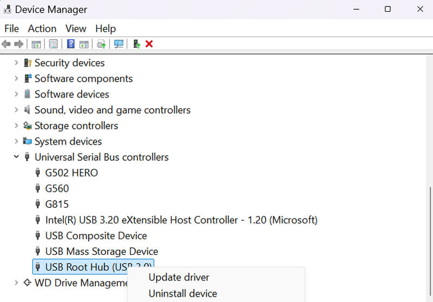The width and height of the screenshot is (433, 302).
Task: Select the USB Root Hub (USB 3.0) entry
Action: point(93,267)
